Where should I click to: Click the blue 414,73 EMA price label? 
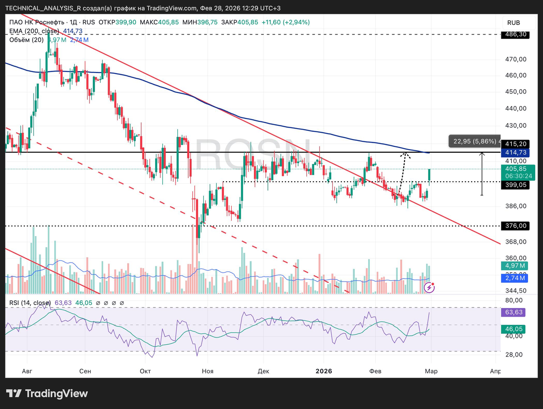515,152
